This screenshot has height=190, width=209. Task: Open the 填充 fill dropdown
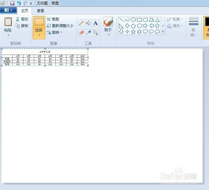coord(175,26)
